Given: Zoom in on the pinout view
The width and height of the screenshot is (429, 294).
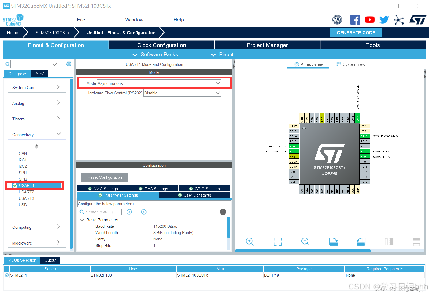Looking at the screenshot, I should (x=250, y=242).
